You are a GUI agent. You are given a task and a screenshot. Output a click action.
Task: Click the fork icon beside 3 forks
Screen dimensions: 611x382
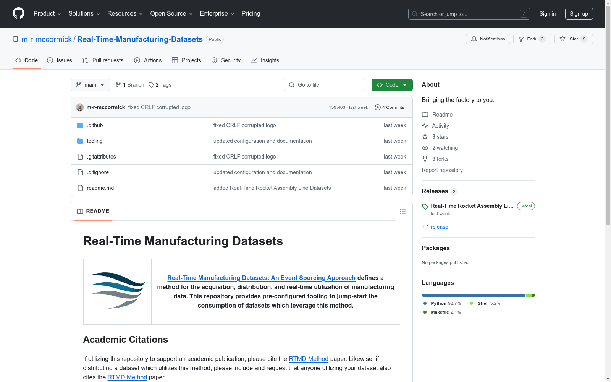point(425,159)
